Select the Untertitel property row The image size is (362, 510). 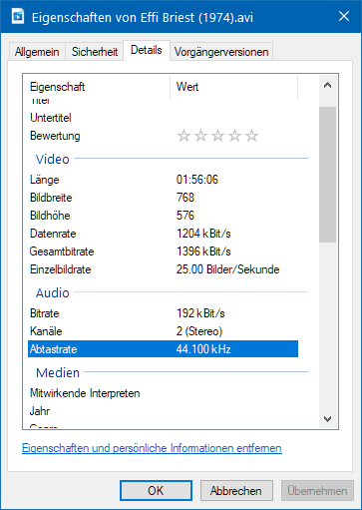pyautogui.click(x=163, y=118)
